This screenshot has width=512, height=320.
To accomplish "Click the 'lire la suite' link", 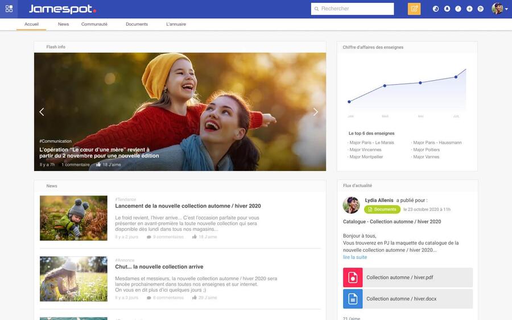I will (x=354, y=257).
